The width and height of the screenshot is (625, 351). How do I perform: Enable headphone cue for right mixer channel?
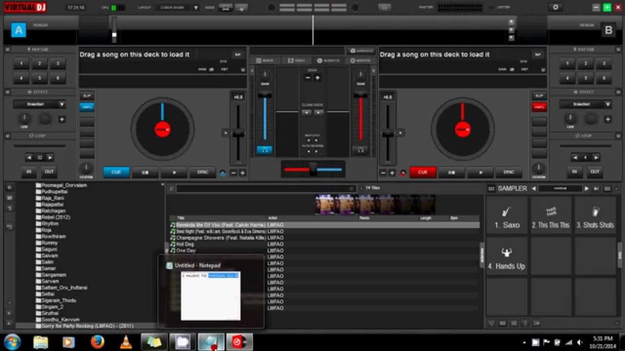[x=360, y=150]
